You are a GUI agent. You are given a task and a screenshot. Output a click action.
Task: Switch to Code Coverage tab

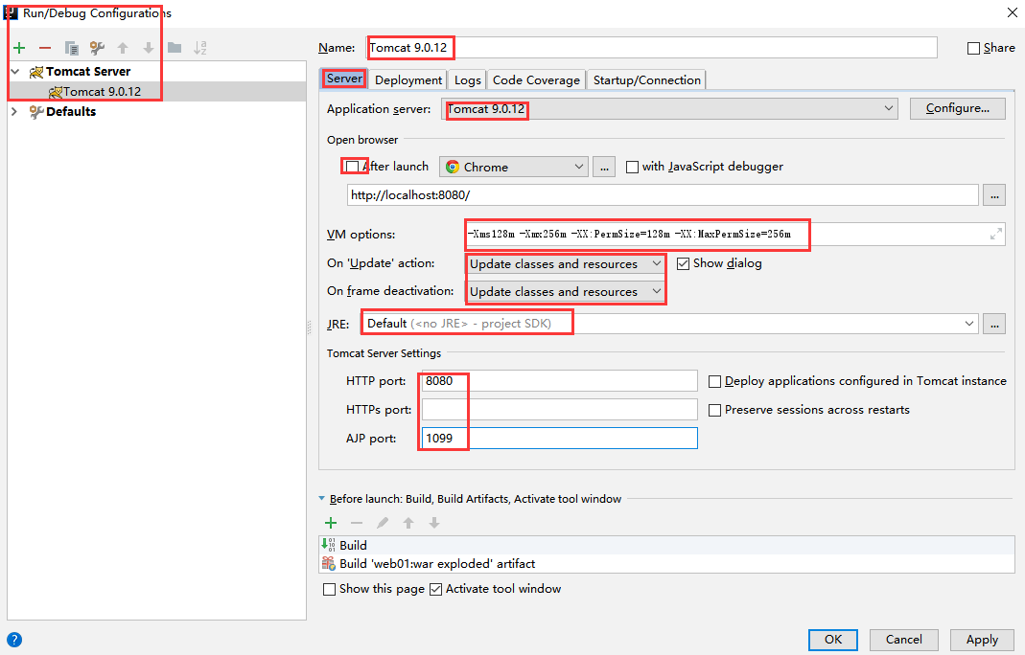(536, 79)
